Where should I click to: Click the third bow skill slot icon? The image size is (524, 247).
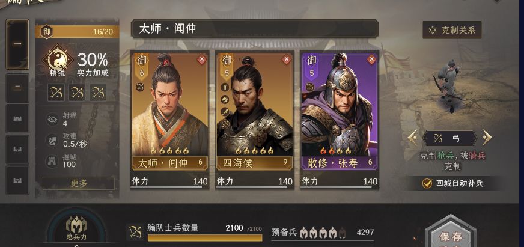click(x=98, y=93)
